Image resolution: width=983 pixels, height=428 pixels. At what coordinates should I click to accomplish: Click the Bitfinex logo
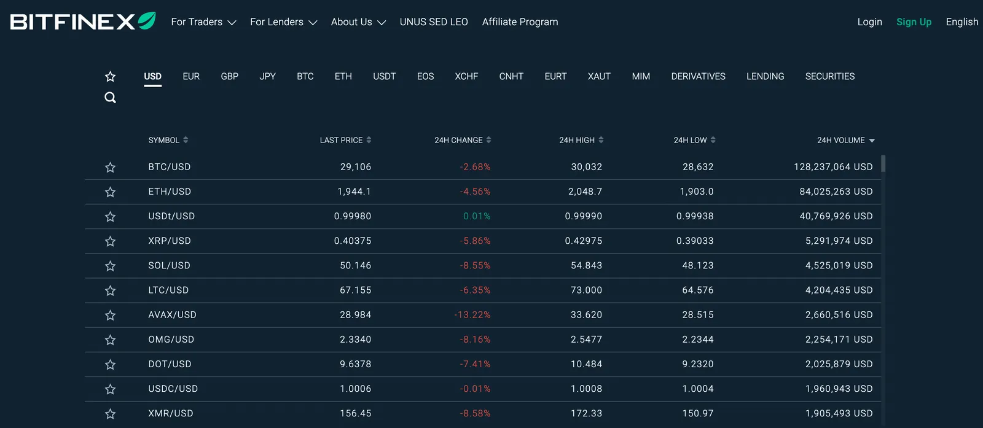83,21
